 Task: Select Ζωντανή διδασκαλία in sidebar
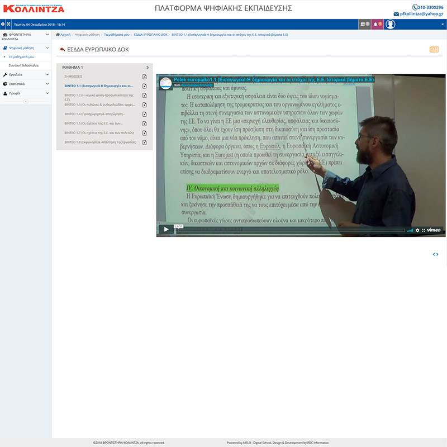pos(23,65)
